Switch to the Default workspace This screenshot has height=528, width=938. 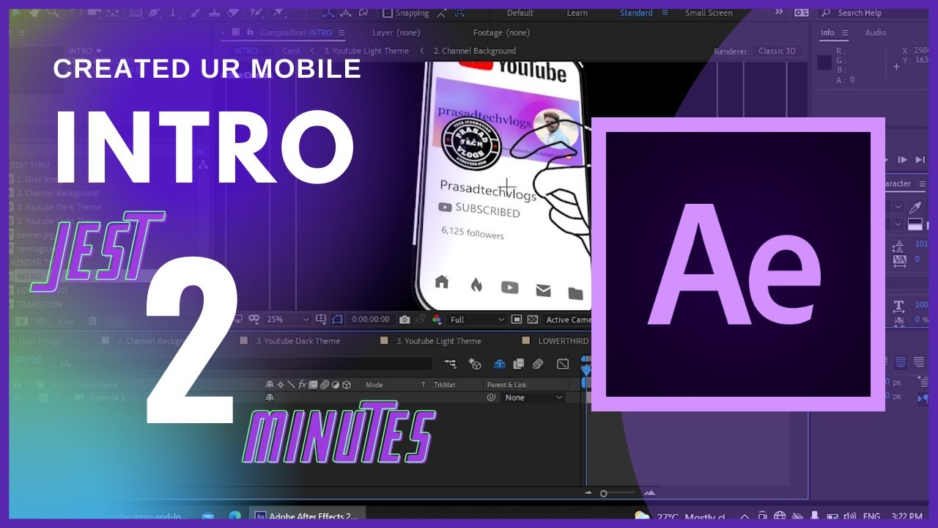(x=520, y=13)
